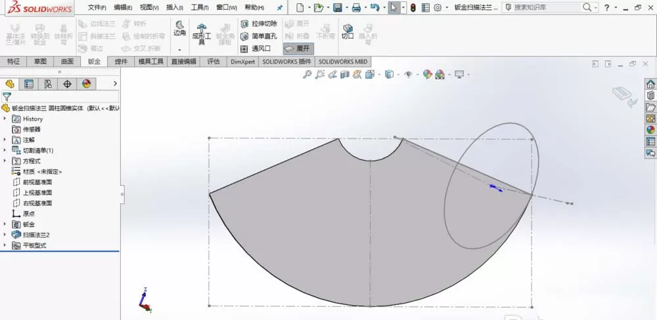Expand the 平板型式 flat pattern node

click(x=5, y=245)
